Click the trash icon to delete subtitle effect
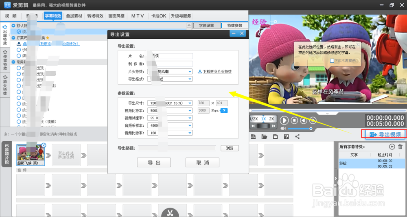The height and width of the screenshot is (217, 407). (400, 147)
